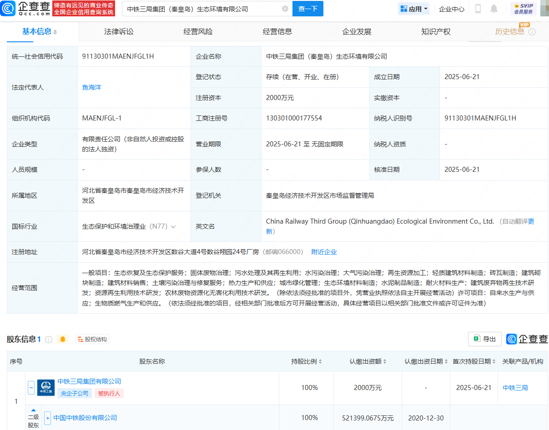Open the 应用 dropdown menu
The image size is (549, 430).
pos(414,9)
